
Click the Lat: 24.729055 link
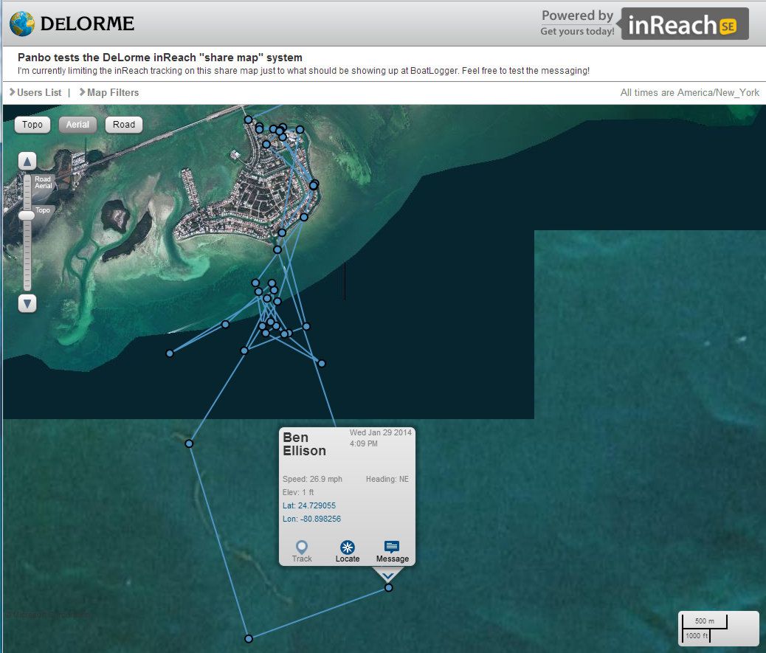tap(309, 505)
